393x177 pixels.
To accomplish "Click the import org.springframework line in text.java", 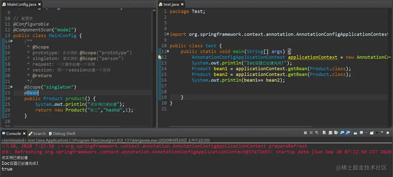I will [279, 34].
